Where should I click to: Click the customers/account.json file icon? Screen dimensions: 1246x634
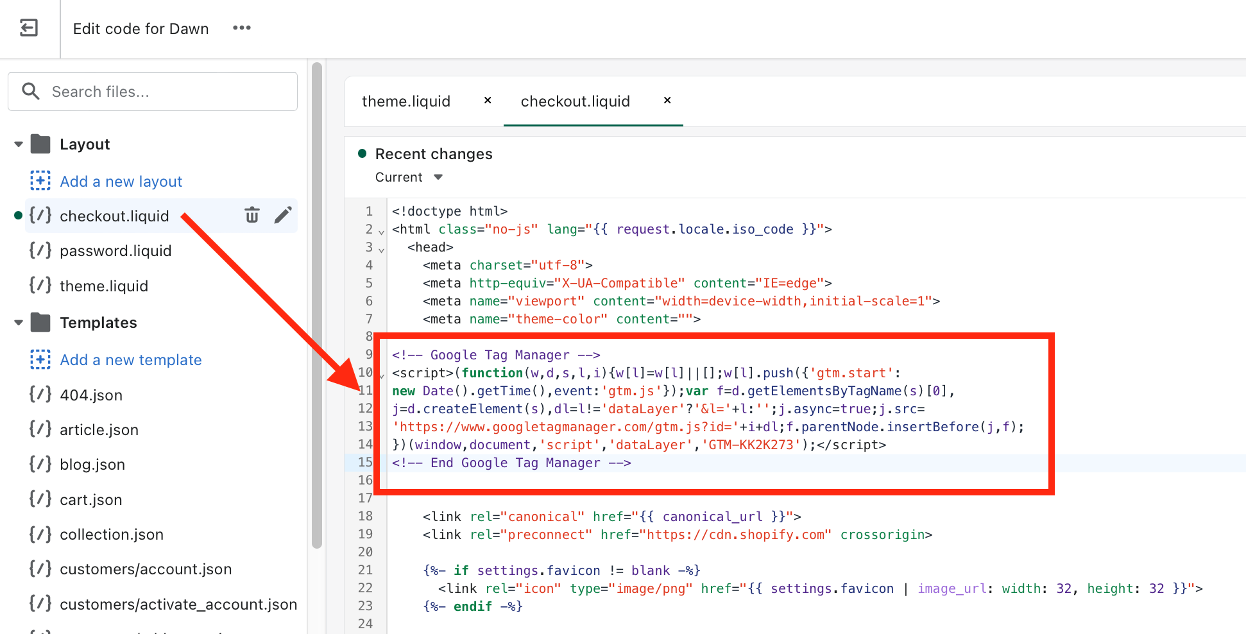point(40,569)
